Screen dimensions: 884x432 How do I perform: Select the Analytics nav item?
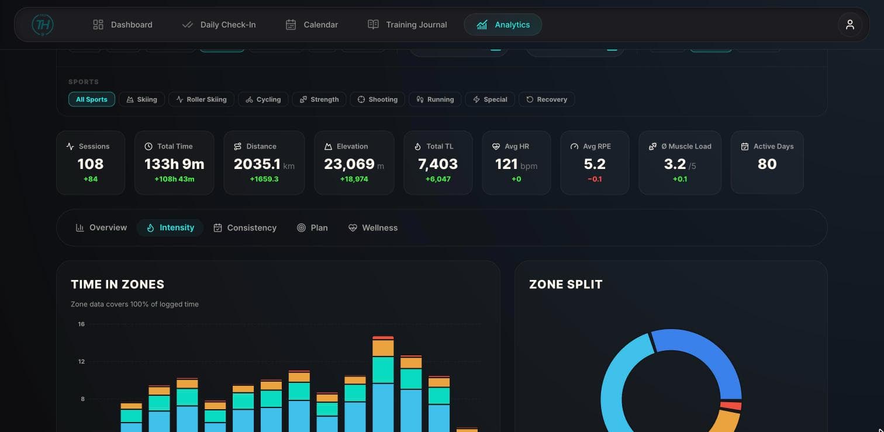tap(503, 25)
